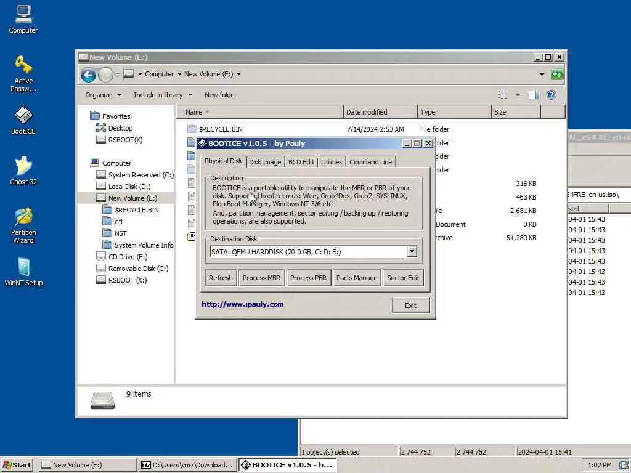Click the Refresh button in BOOTICE
The image size is (631, 473).
point(221,278)
